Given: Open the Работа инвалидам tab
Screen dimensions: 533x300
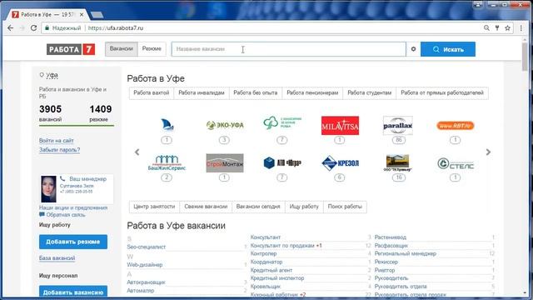Looking at the screenshot, I should [202, 92].
